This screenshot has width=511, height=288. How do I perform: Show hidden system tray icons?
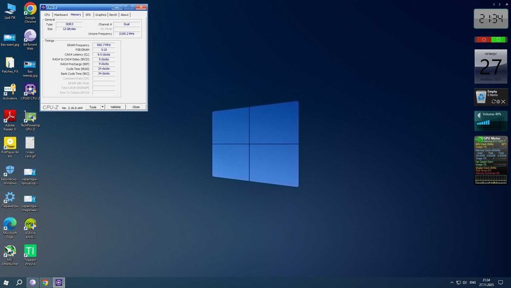click(452, 282)
